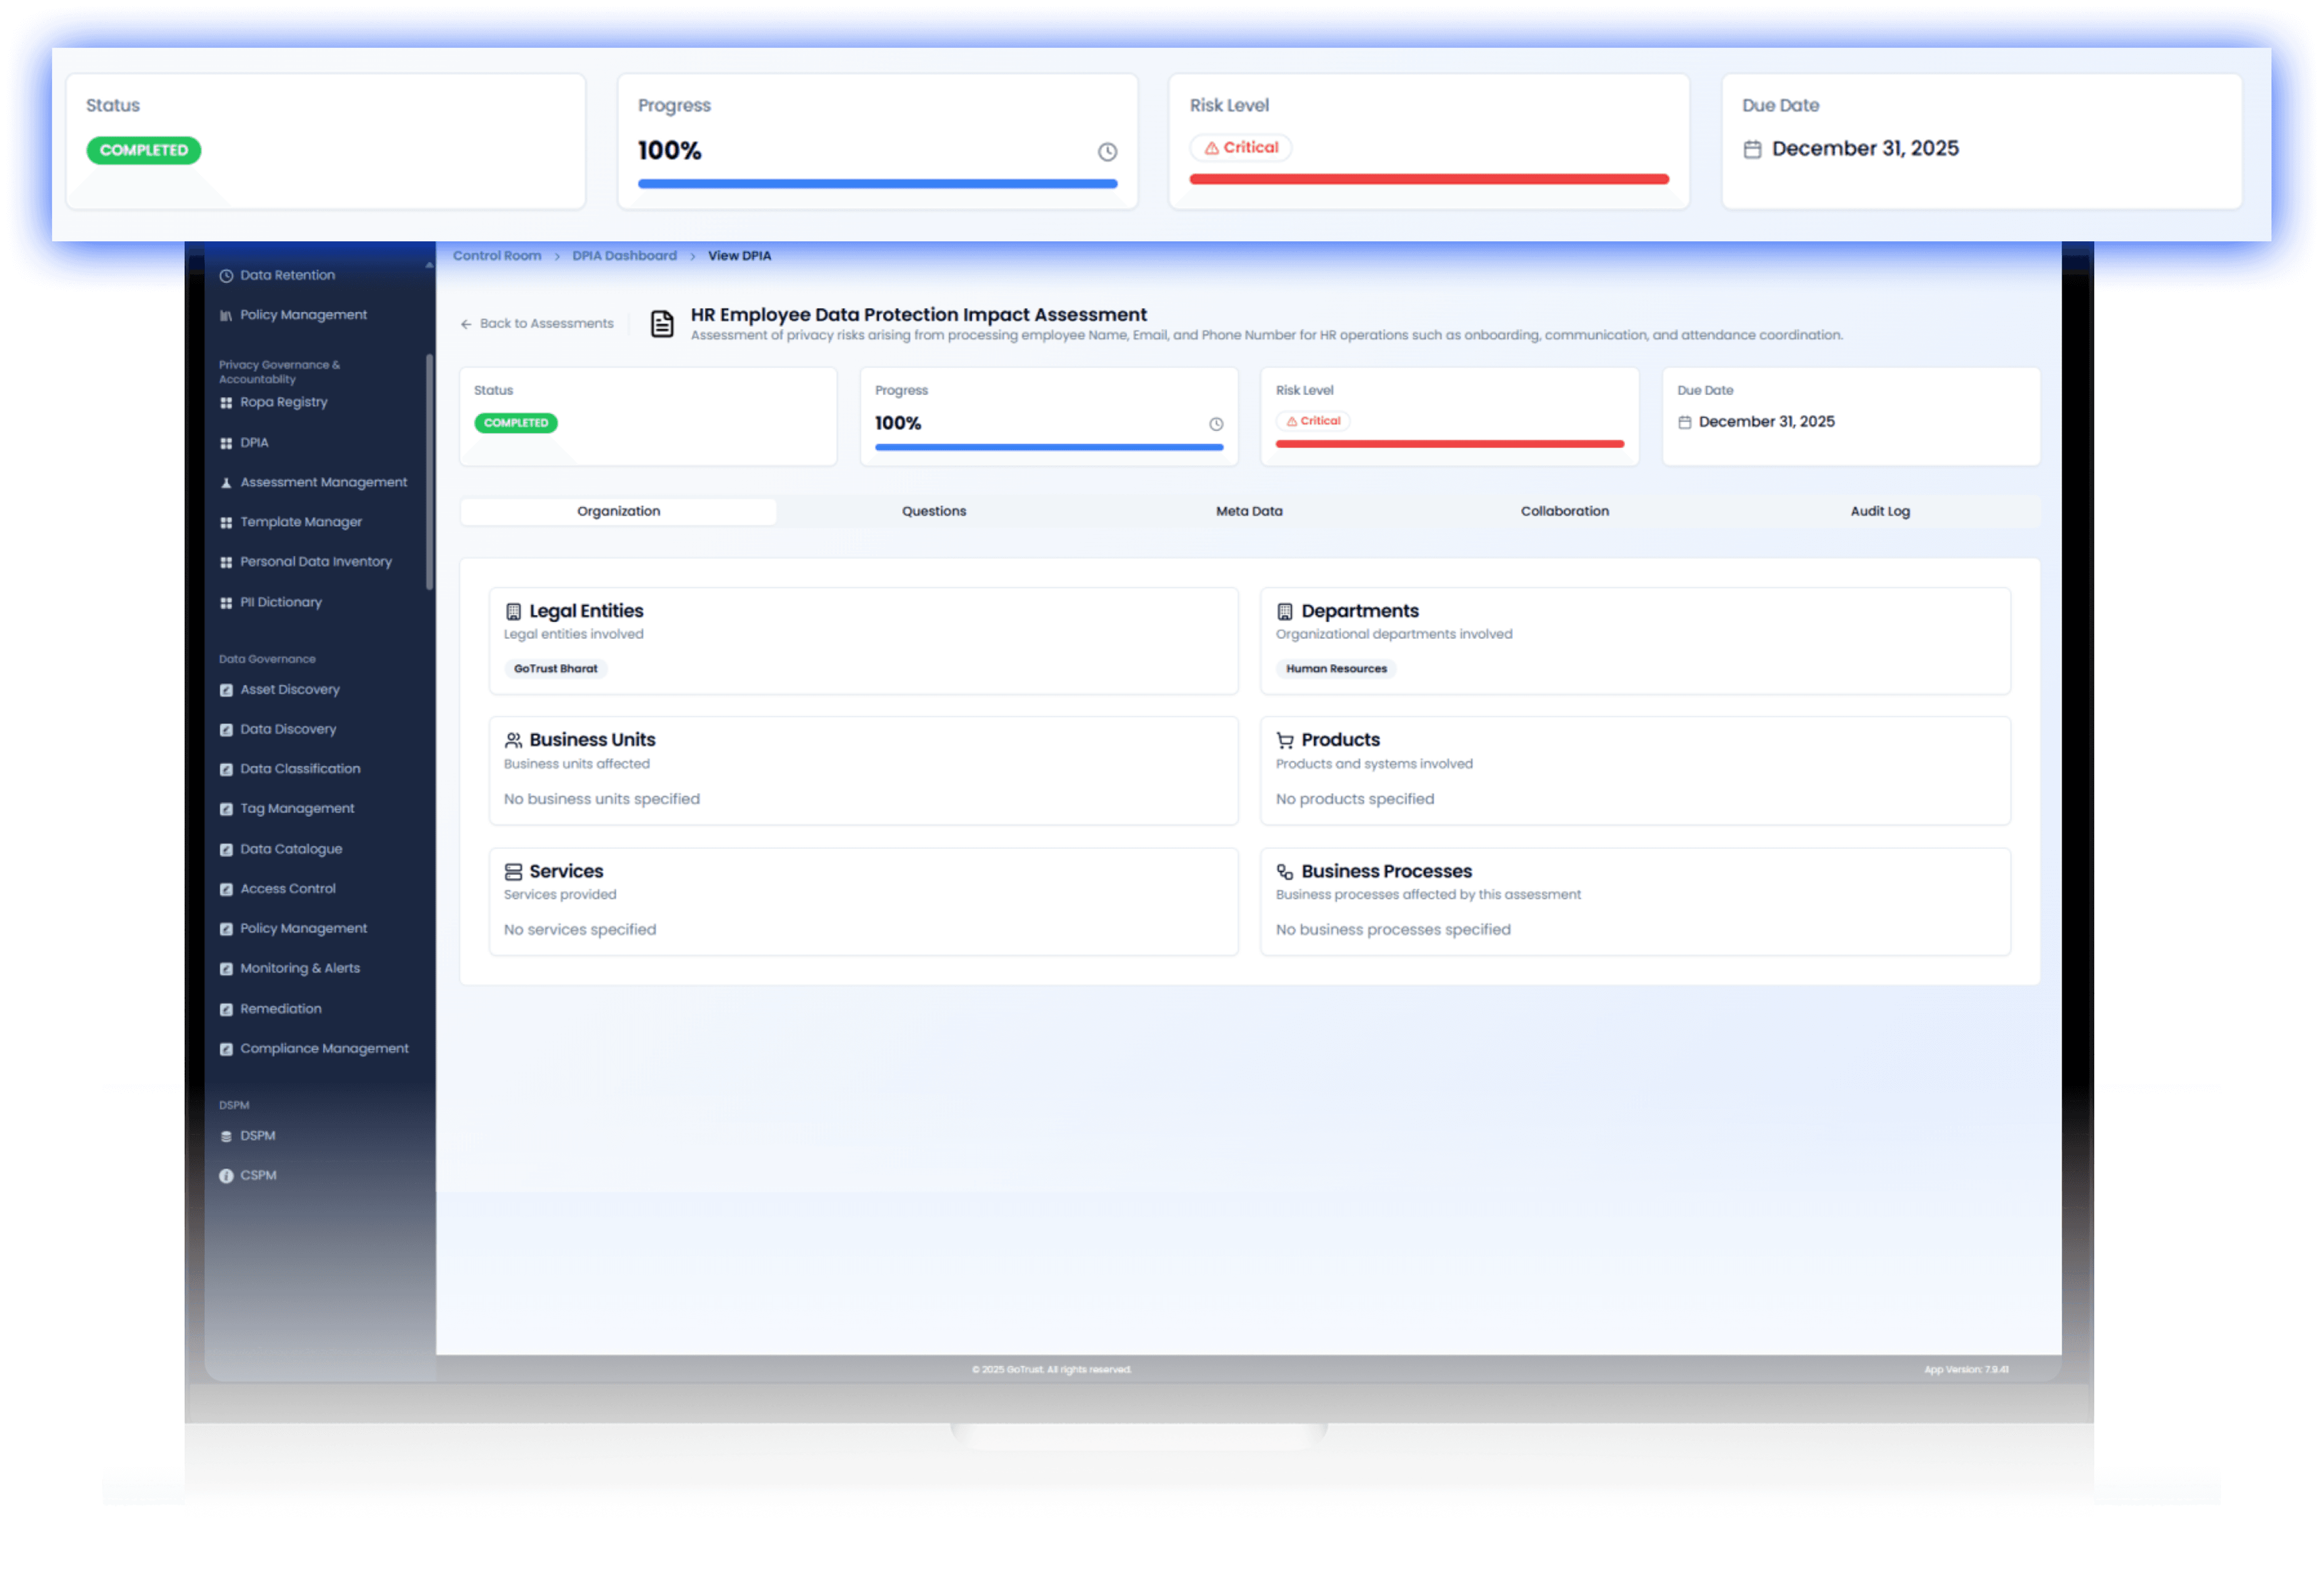
Task: Click the CSPM info icon
Action: coord(226,1176)
